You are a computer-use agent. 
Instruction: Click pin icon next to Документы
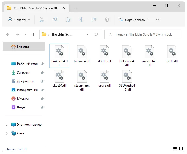pyautogui.click(x=42, y=81)
